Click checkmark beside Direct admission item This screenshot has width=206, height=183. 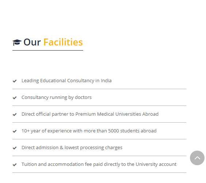(15, 148)
